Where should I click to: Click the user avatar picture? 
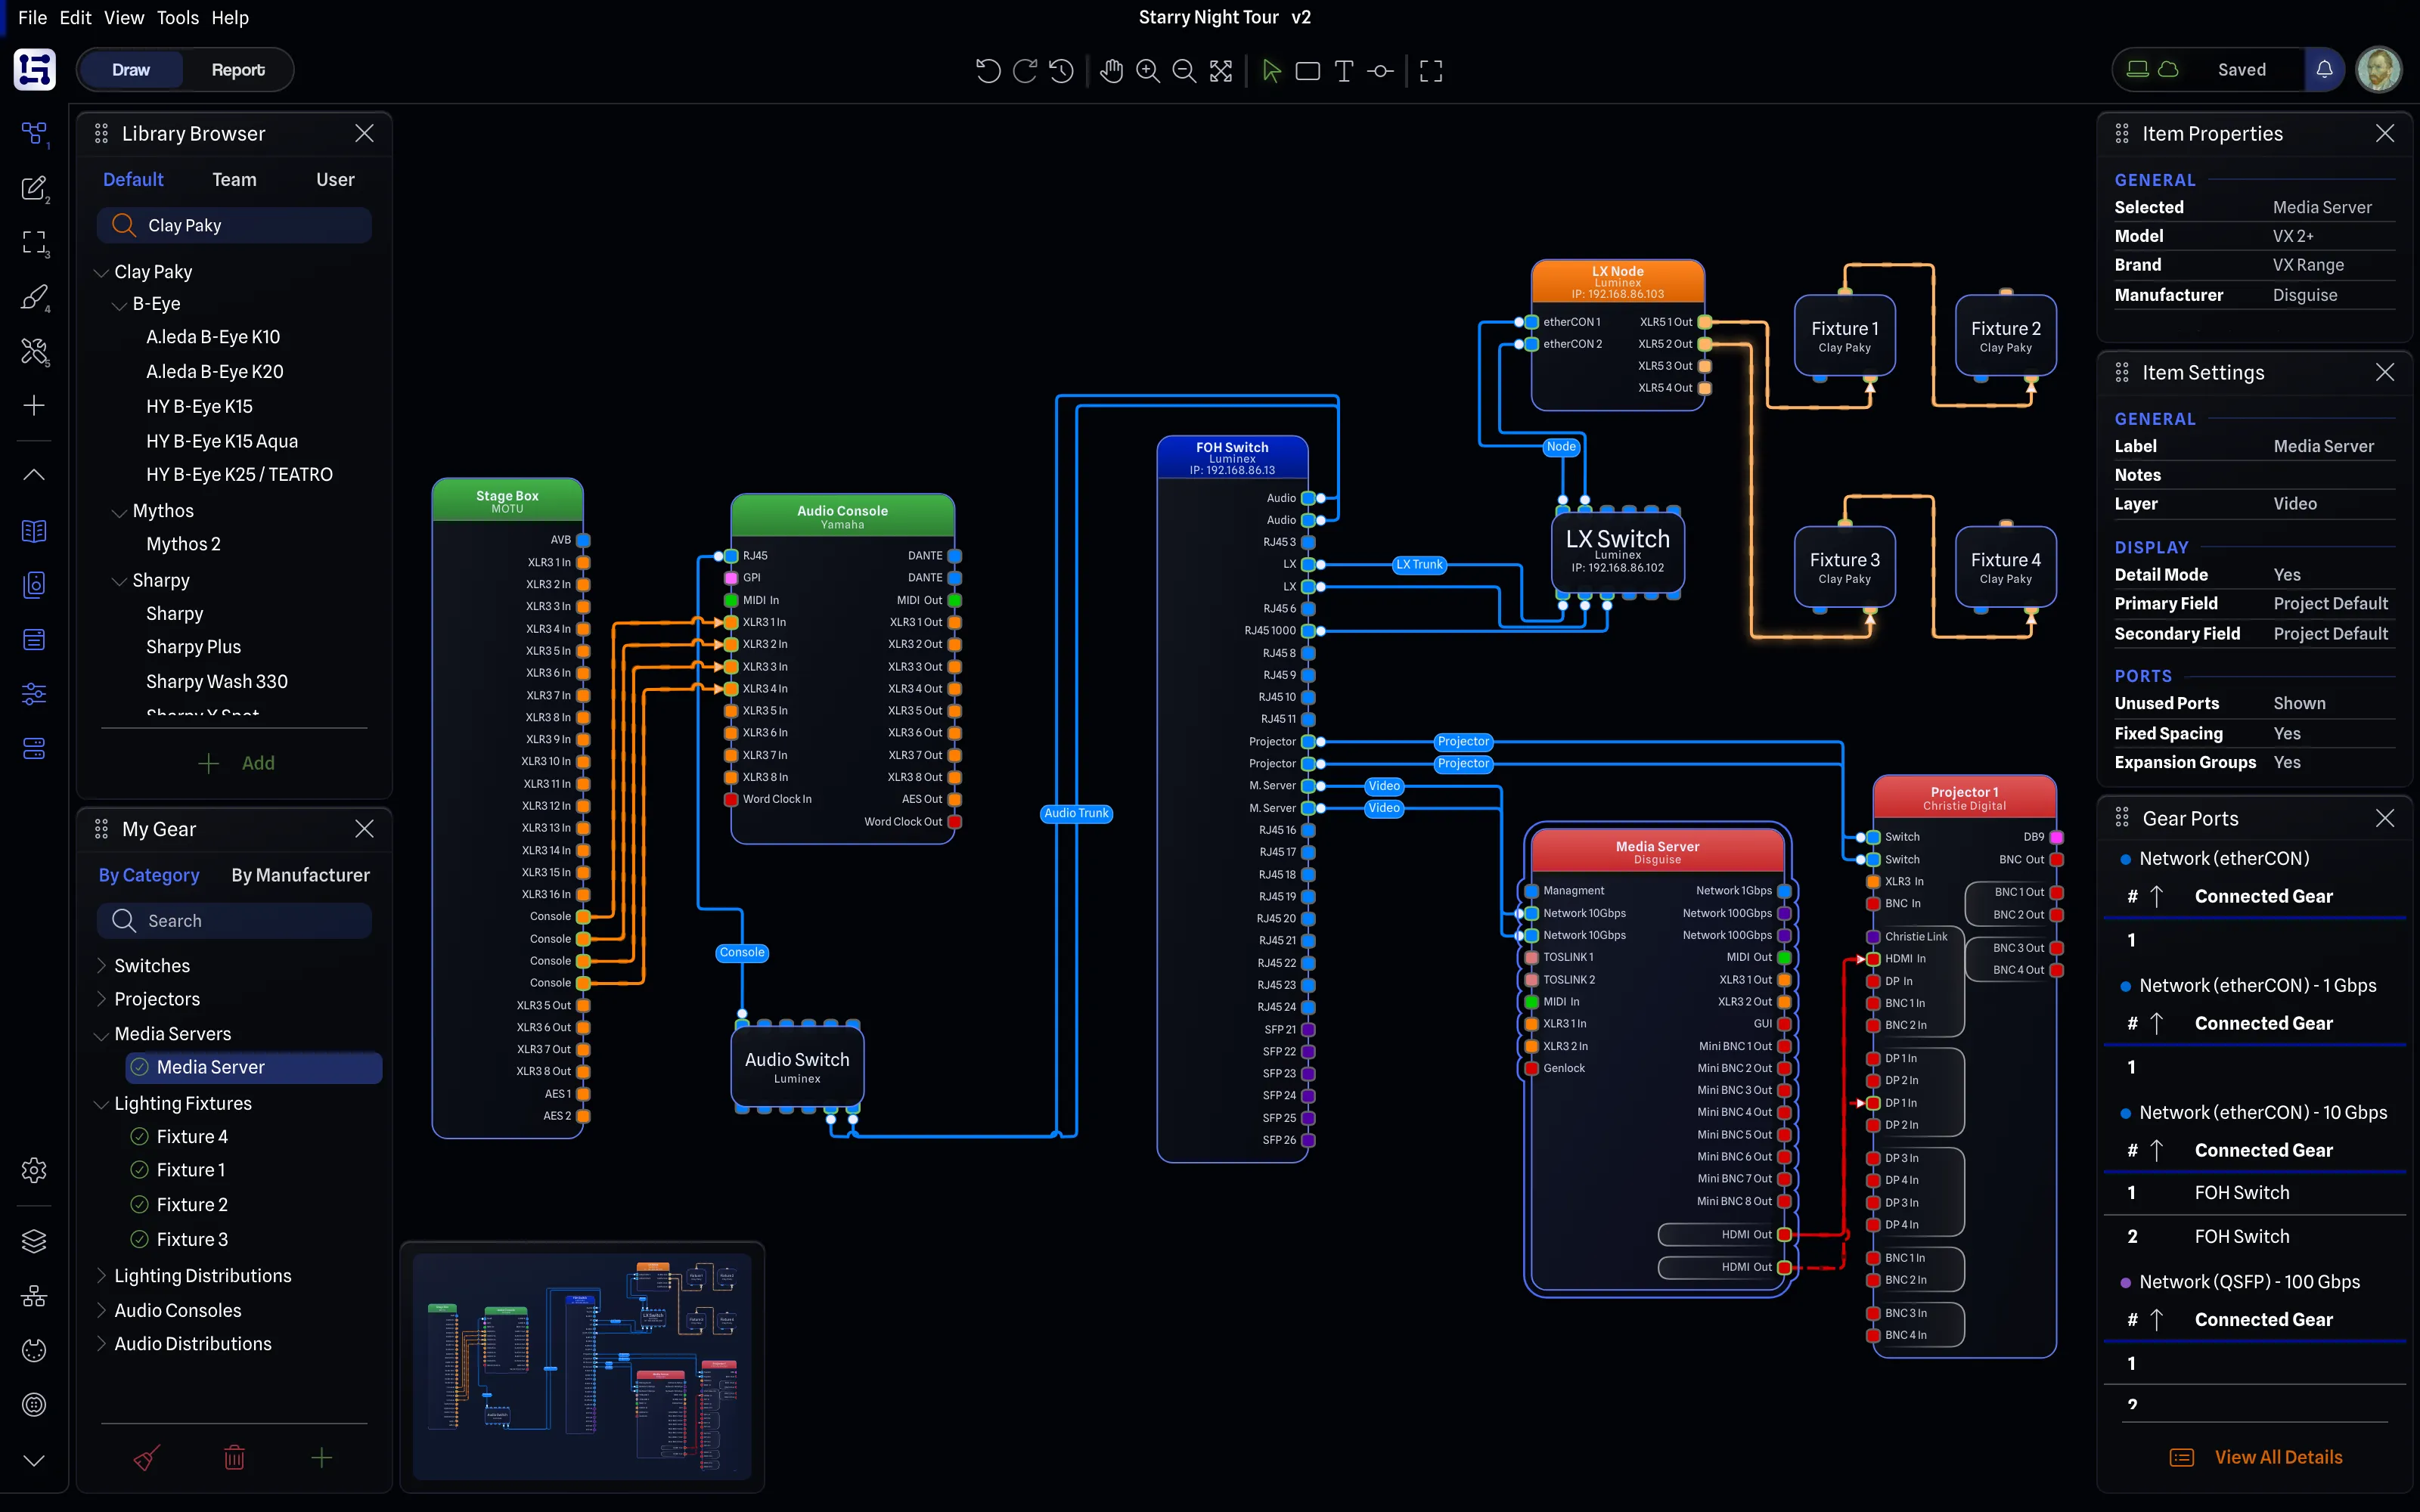point(2378,69)
